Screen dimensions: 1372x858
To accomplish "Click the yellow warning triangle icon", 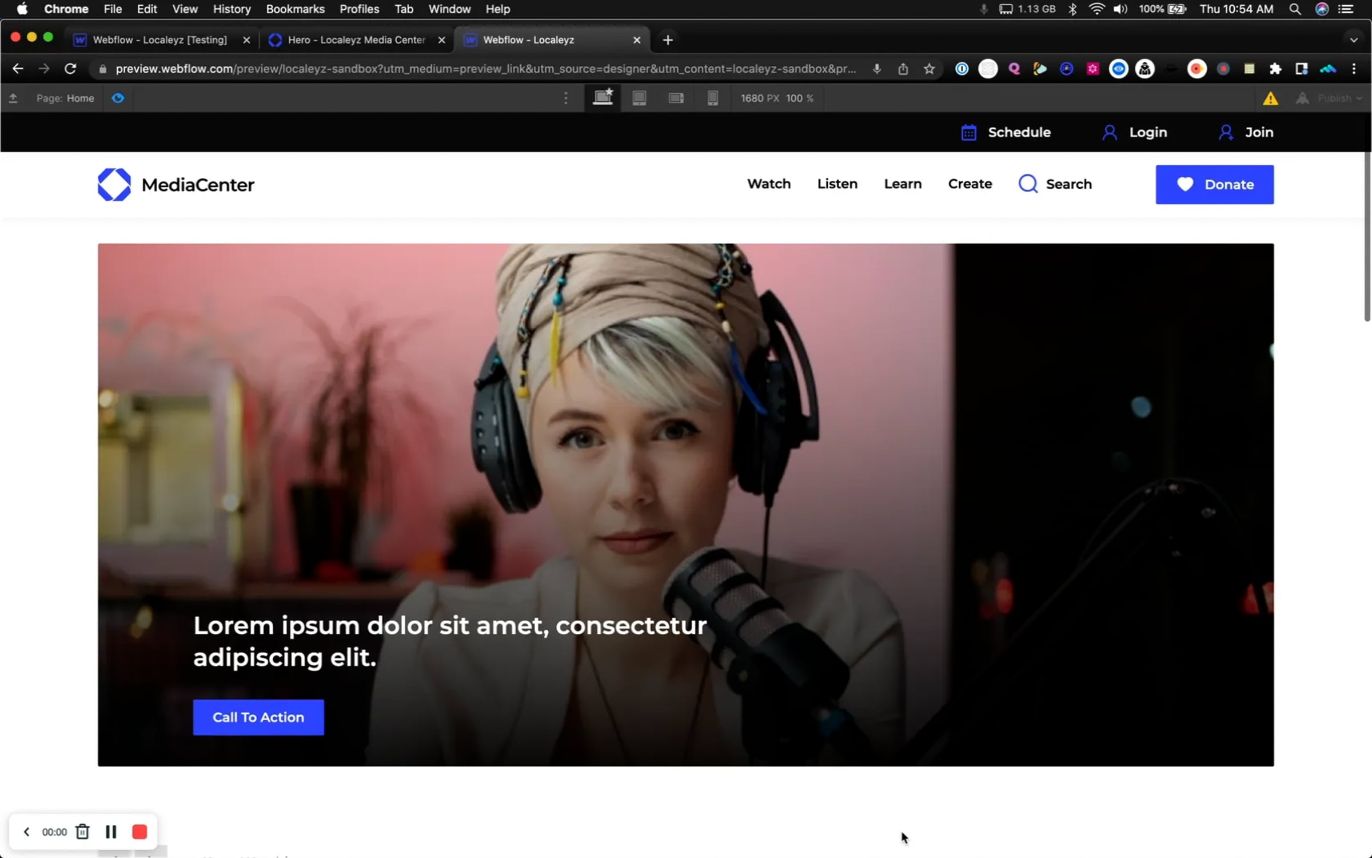I will point(1270,98).
